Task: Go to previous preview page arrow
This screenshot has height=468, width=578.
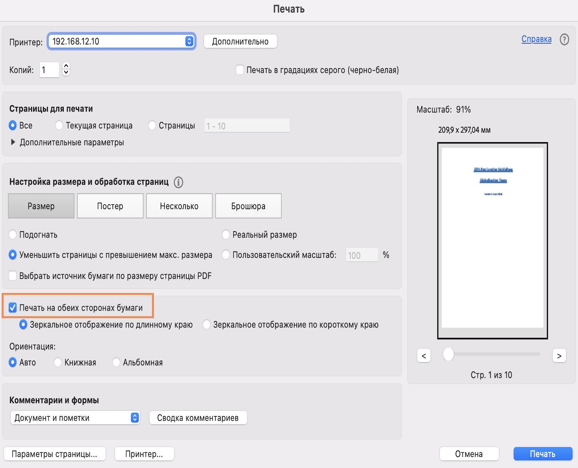Action: (x=424, y=356)
